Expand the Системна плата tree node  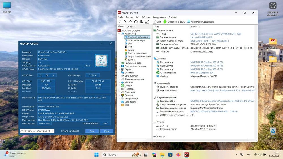coord(119,63)
